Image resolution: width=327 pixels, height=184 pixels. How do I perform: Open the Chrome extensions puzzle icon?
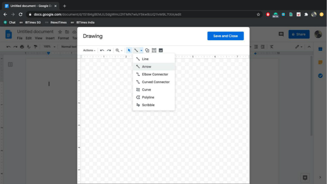[x=306, y=14]
